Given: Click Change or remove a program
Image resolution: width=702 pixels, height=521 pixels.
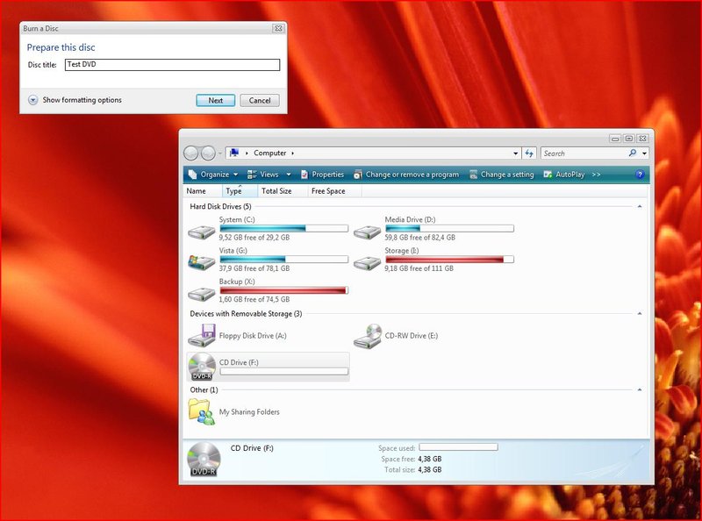Looking at the screenshot, I should pyautogui.click(x=405, y=175).
